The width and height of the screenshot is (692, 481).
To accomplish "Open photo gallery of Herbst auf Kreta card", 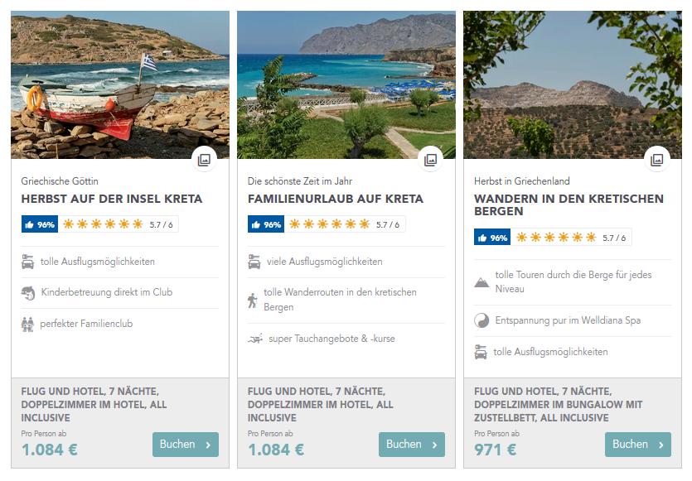I will coord(204,160).
